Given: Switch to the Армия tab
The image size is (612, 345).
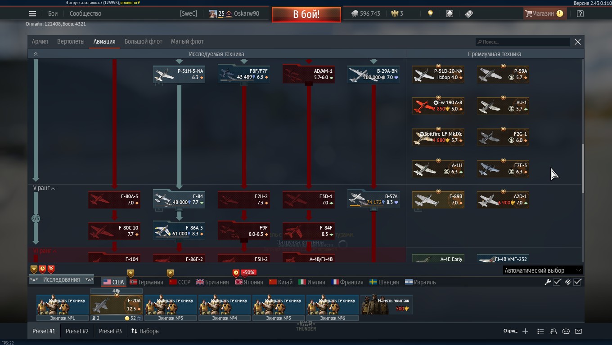Looking at the screenshot, I should (x=40, y=41).
